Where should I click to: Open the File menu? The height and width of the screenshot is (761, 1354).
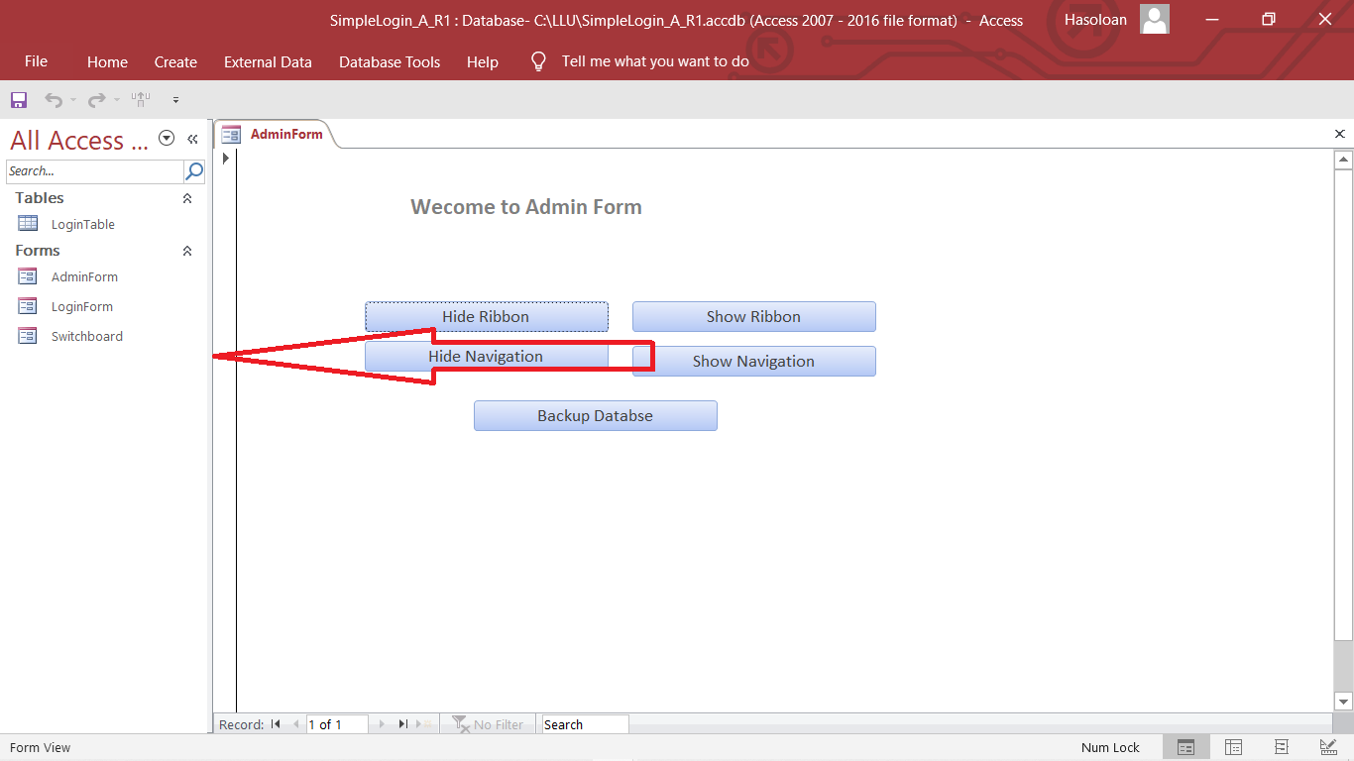tap(36, 61)
